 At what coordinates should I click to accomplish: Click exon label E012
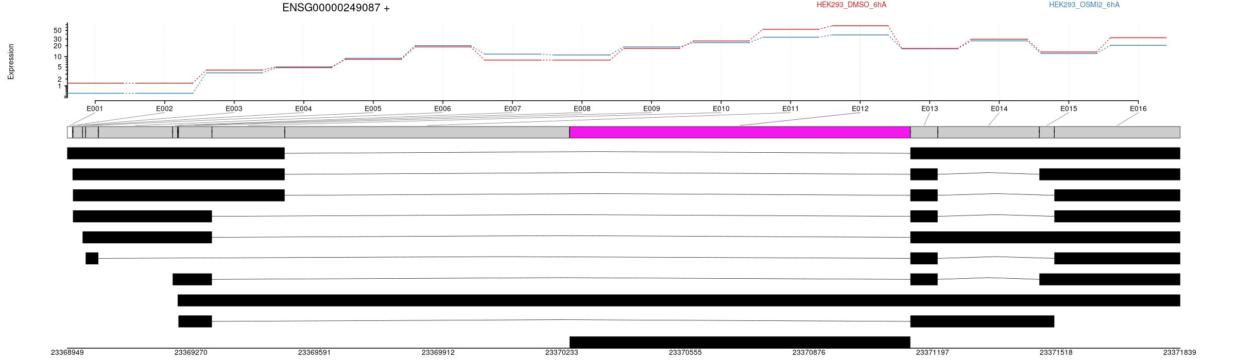(x=860, y=109)
